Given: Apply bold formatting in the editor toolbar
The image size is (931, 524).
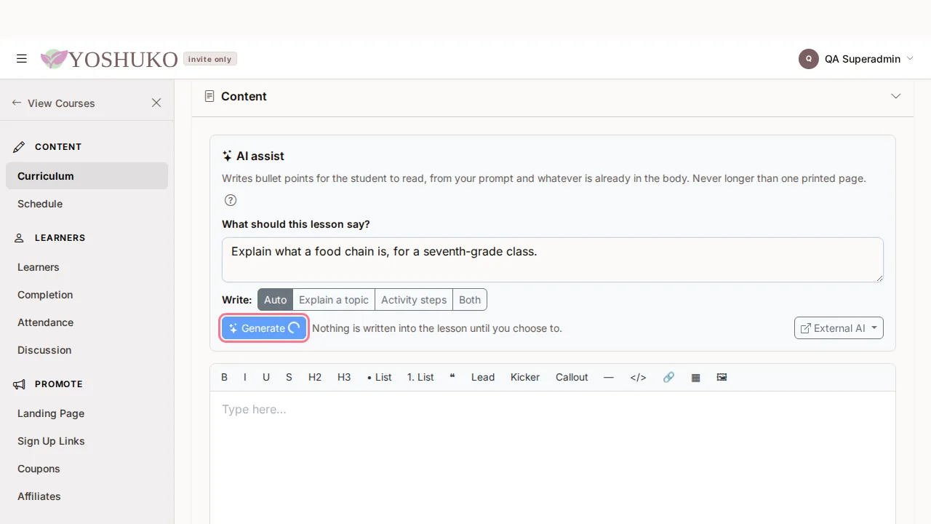Looking at the screenshot, I should point(224,377).
